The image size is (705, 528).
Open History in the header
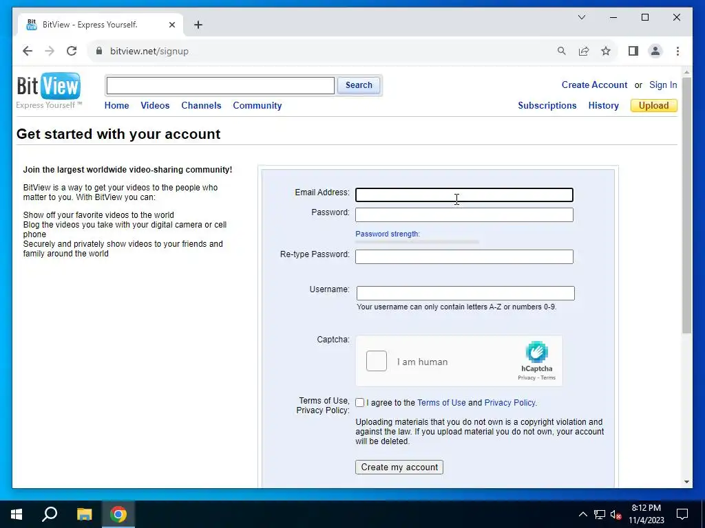603,105
